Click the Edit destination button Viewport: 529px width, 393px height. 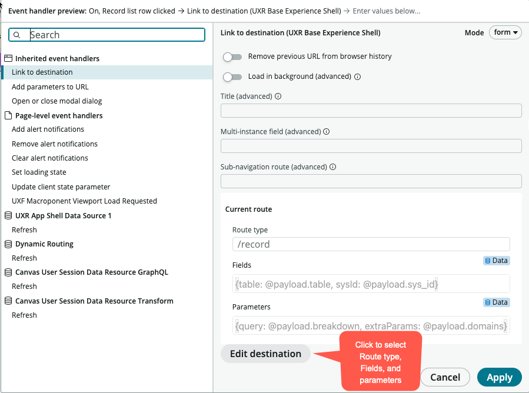[265, 354]
